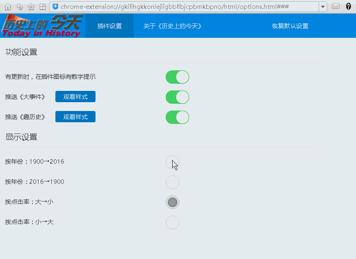
Task: Select radio 按年份：2016→1900
Action: [173, 182]
